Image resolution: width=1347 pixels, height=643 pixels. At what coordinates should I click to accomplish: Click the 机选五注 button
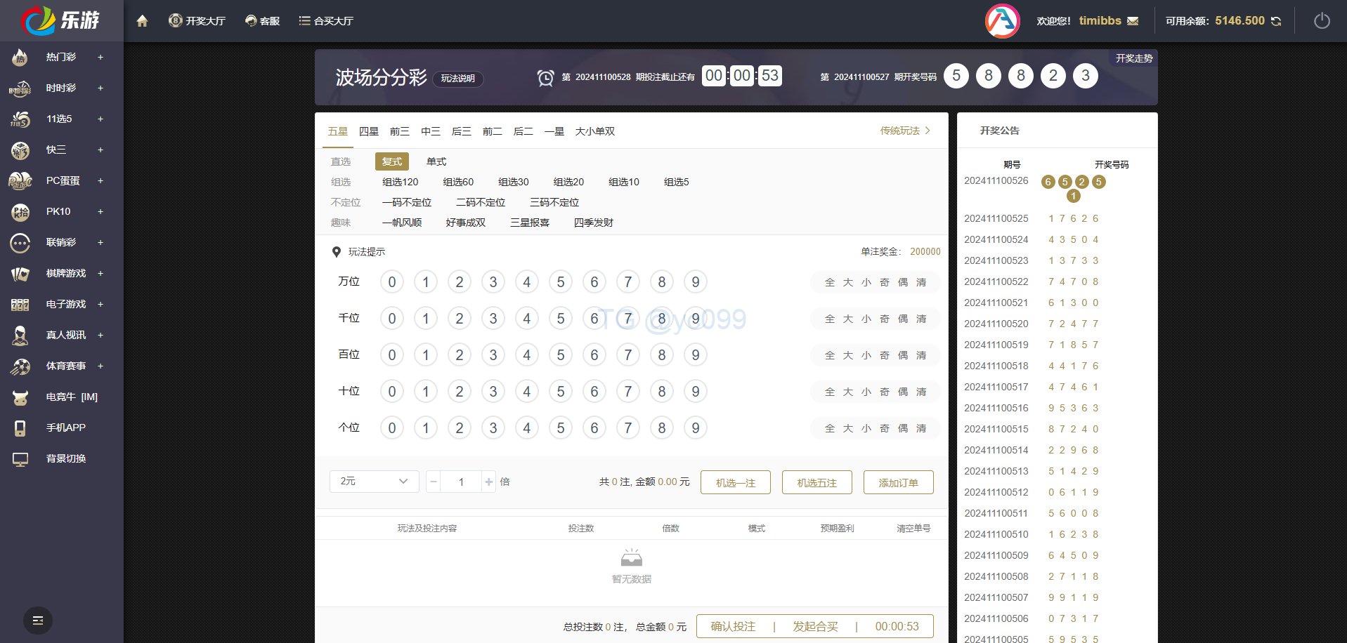816,482
